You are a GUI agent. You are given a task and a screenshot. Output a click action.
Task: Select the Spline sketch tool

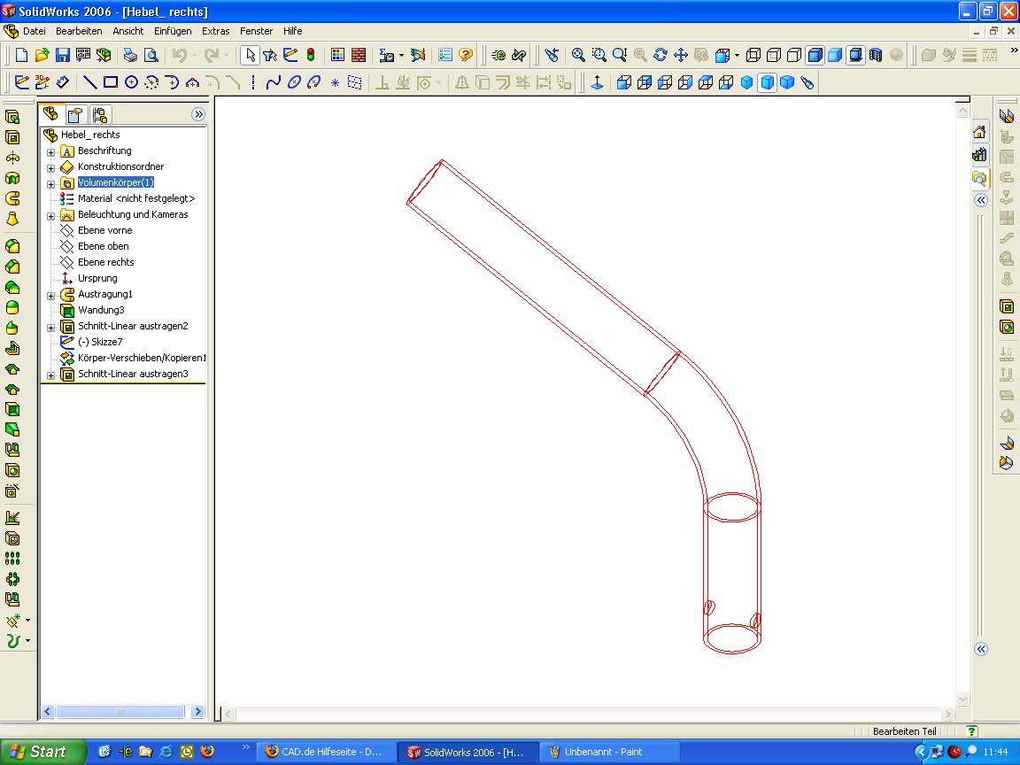click(274, 82)
